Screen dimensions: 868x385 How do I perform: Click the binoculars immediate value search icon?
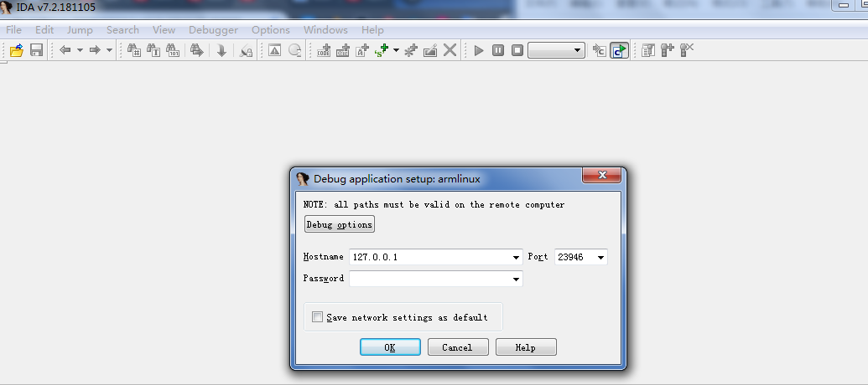tap(134, 50)
